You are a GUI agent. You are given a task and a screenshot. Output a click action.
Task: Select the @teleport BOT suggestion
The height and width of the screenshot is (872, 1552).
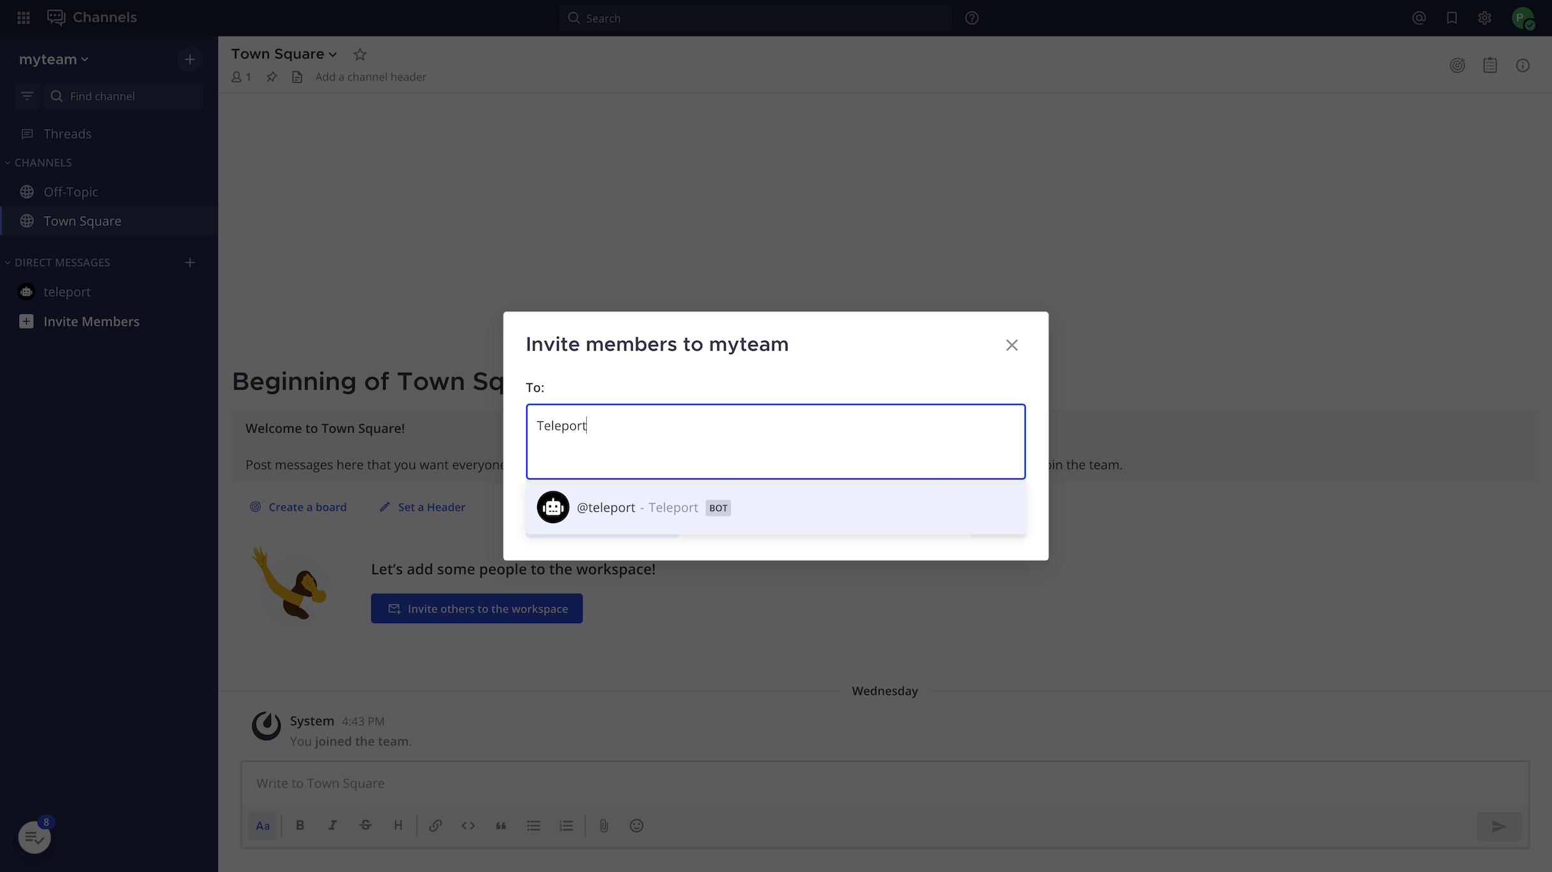point(776,507)
